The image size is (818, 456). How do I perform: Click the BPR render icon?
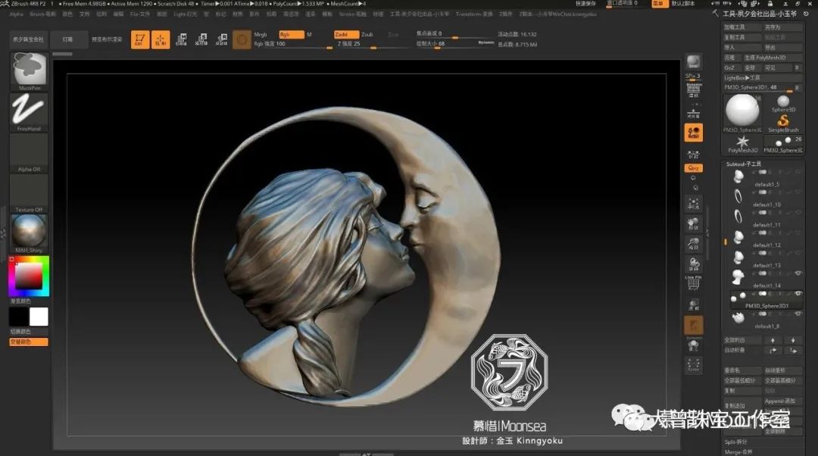693,62
